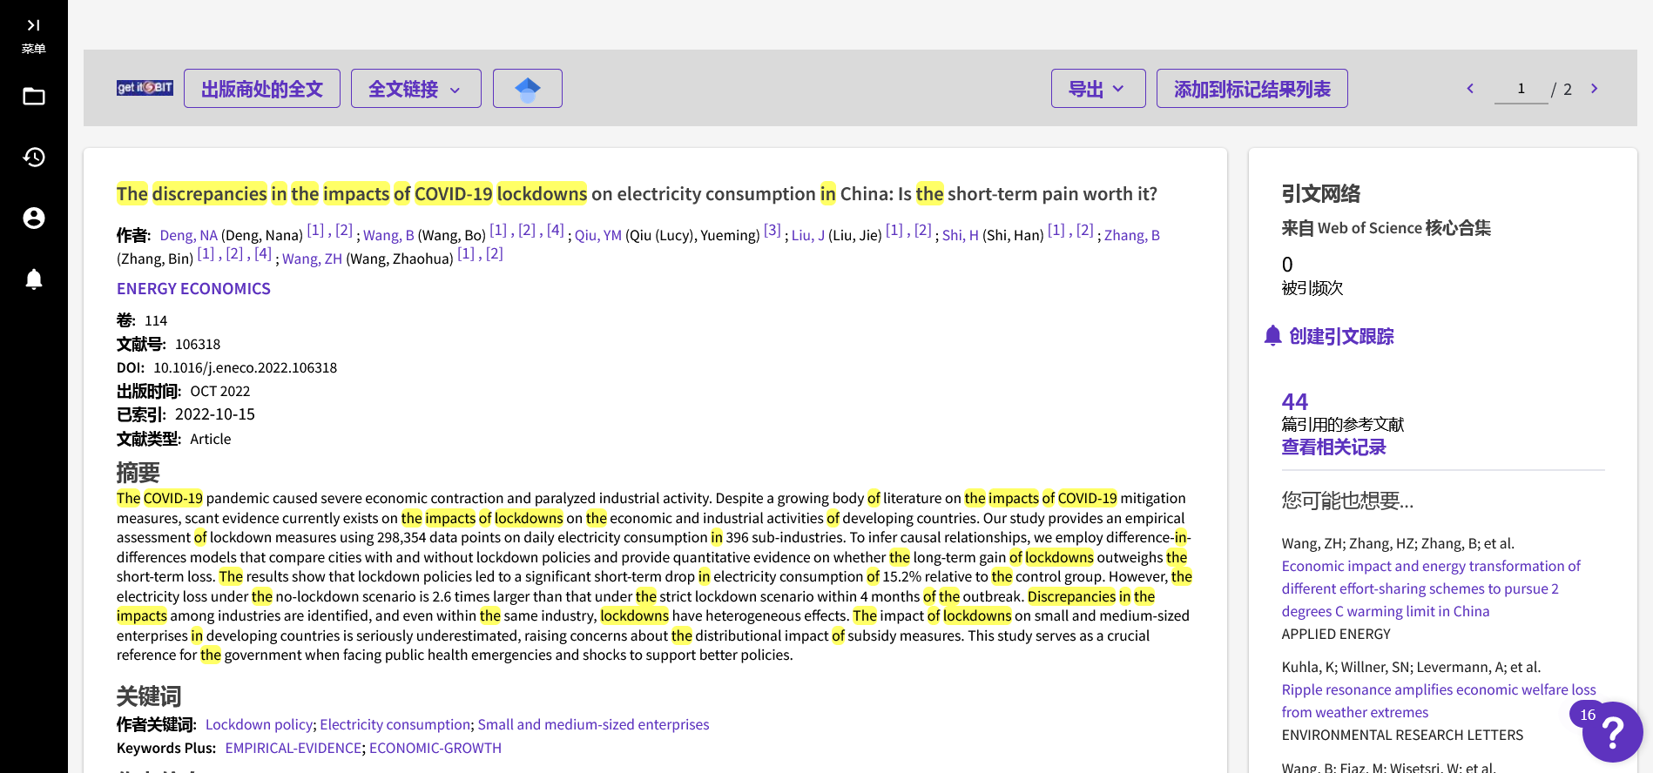This screenshot has height=773, width=1653.
Task: Open the 导出 export dropdown
Action: pos(1097,89)
